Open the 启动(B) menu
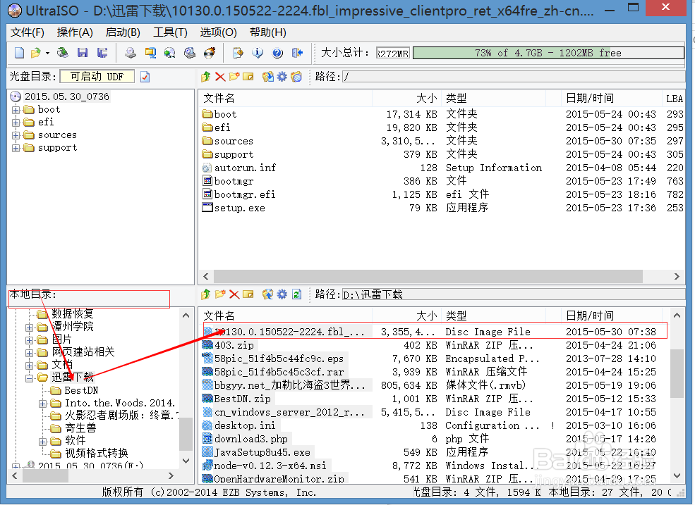 [121, 32]
